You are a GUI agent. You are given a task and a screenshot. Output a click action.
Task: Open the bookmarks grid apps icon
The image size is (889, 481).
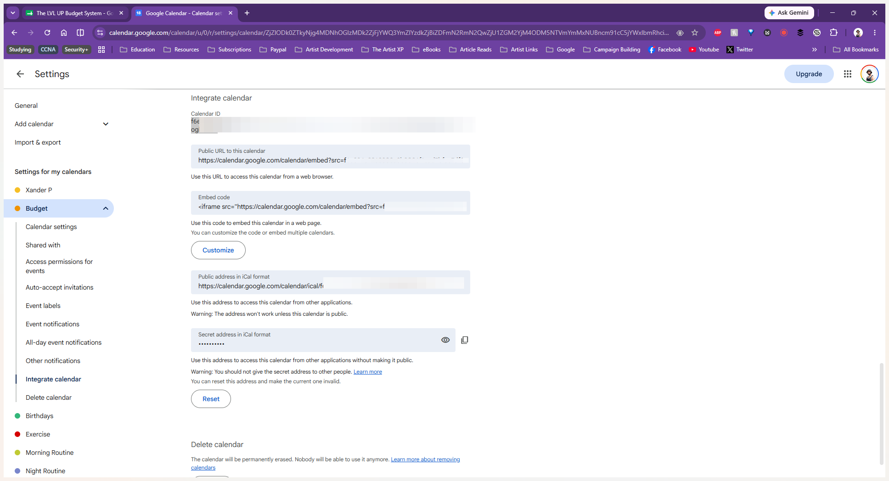(101, 50)
